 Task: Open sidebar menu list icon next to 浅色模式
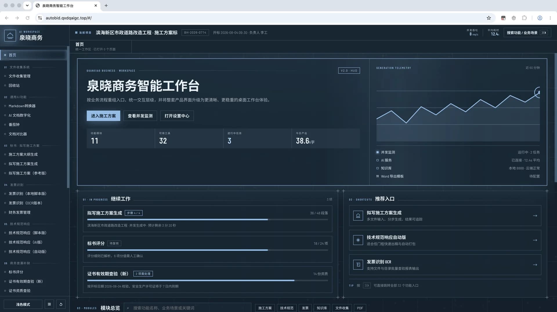point(49,304)
